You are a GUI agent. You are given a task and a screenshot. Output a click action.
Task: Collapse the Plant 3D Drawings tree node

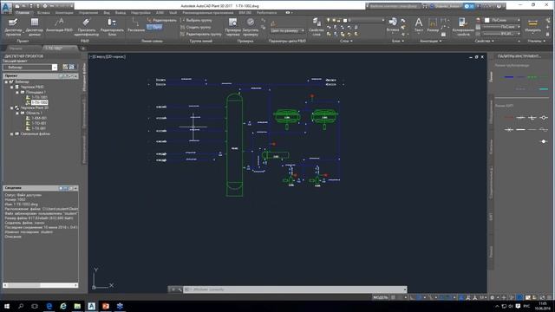coord(11,107)
